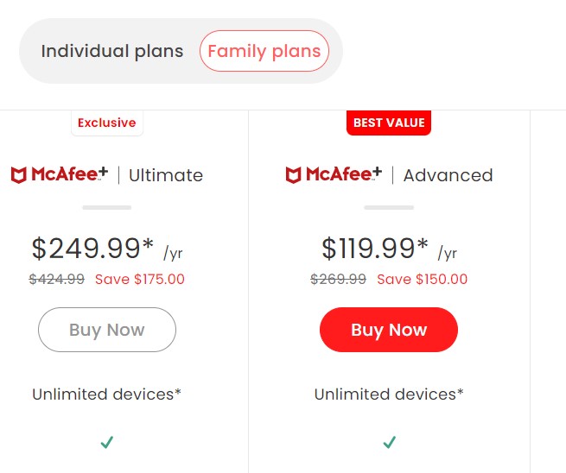Click the Unlimited devices text under Advanced
Viewport: 566px width, 473px height.
pos(389,394)
